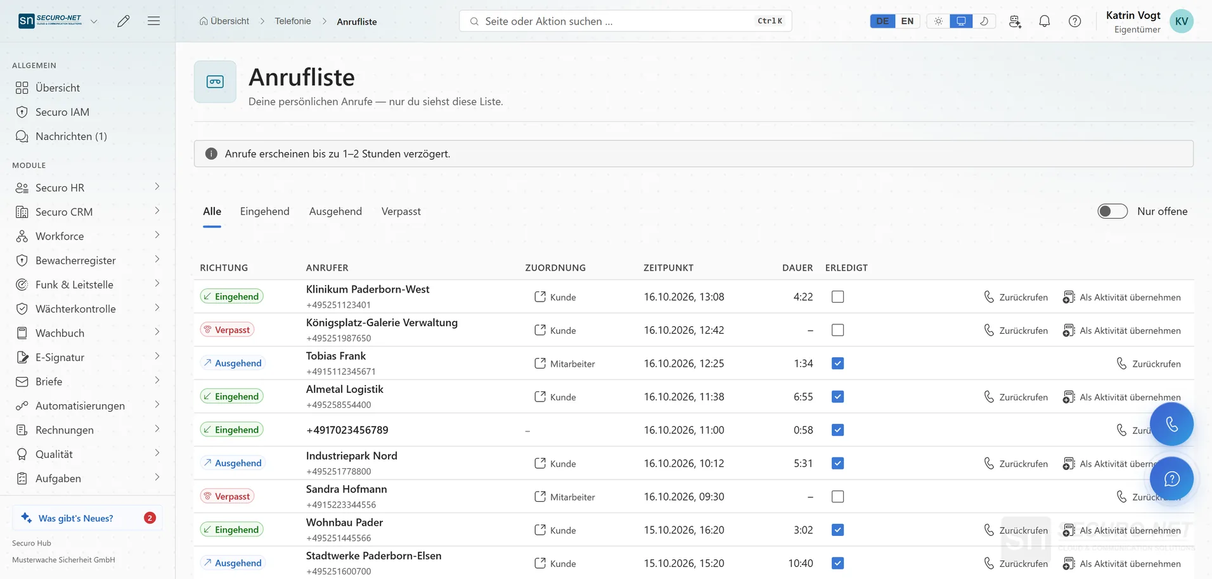Go to Übersicht via breadcrumb home
The height and width of the screenshot is (579, 1212).
coord(224,21)
